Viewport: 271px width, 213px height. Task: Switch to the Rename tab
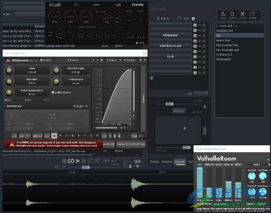(167, 162)
